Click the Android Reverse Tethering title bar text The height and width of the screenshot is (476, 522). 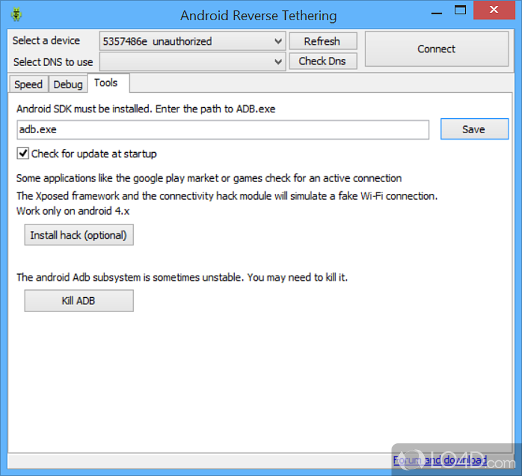[258, 15]
